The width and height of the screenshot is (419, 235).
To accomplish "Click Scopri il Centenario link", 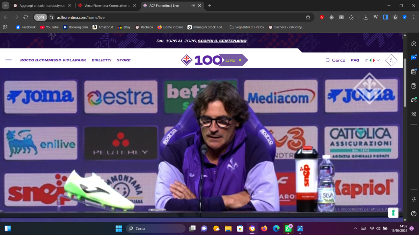I will click(222, 41).
